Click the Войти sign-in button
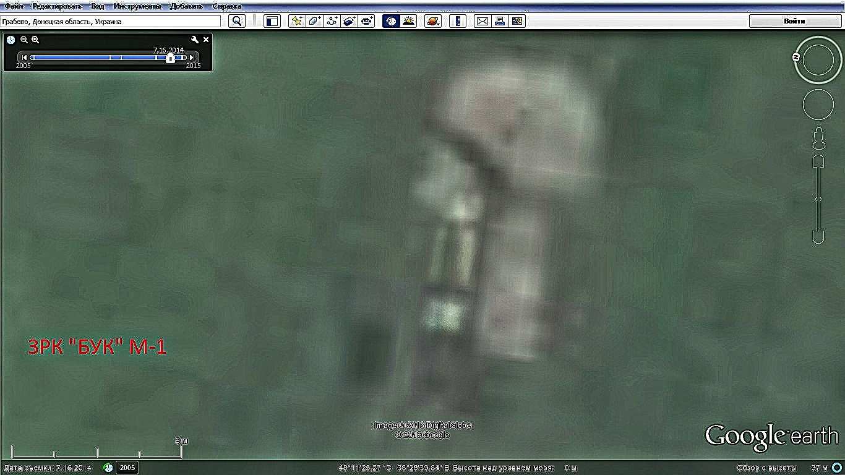 pyautogui.click(x=794, y=21)
